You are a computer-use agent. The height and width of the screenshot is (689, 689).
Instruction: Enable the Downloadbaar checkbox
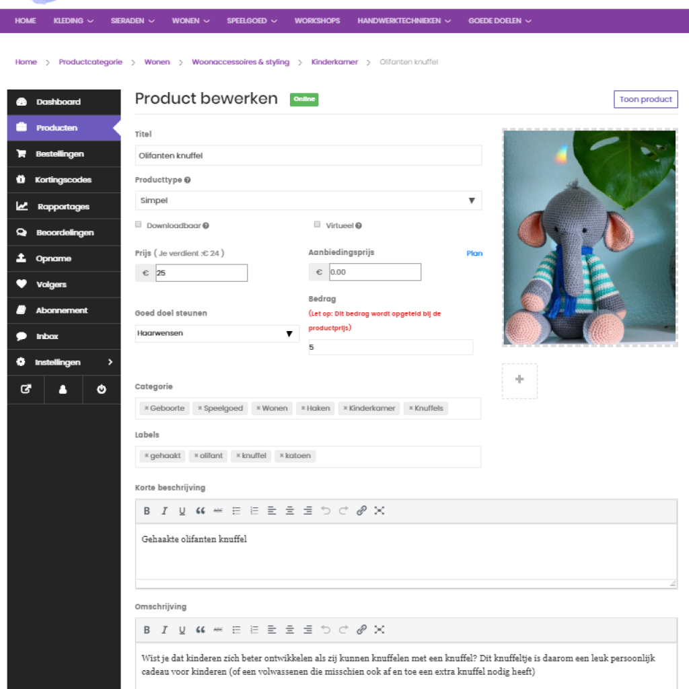pyautogui.click(x=139, y=225)
